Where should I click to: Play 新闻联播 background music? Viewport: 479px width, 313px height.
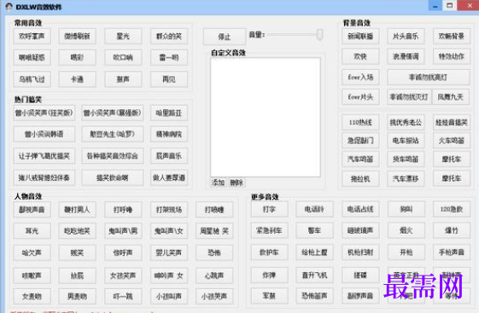(x=360, y=37)
